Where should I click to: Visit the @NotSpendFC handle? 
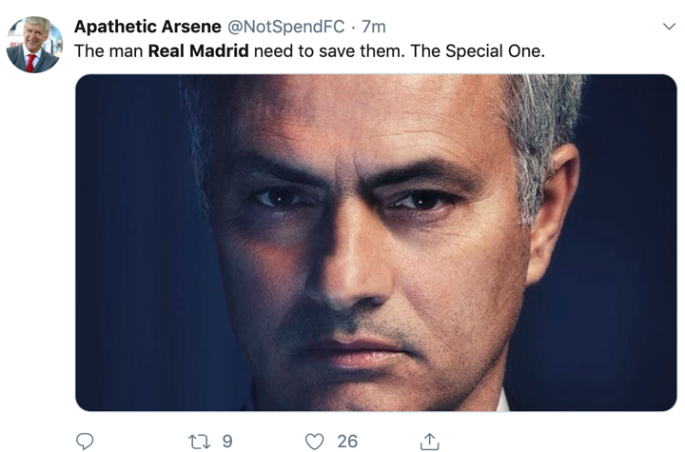(x=284, y=27)
